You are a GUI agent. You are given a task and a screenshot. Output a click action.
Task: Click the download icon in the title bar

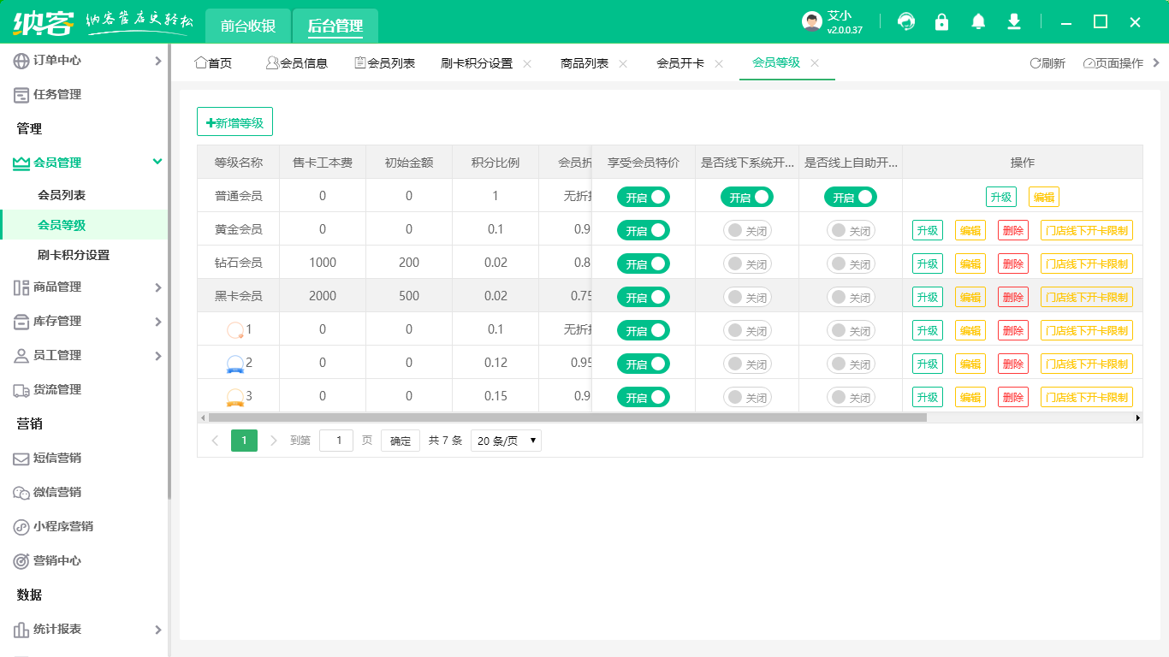(x=1013, y=21)
